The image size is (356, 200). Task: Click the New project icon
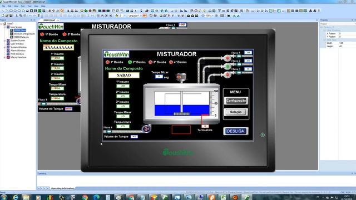coord(3,16)
